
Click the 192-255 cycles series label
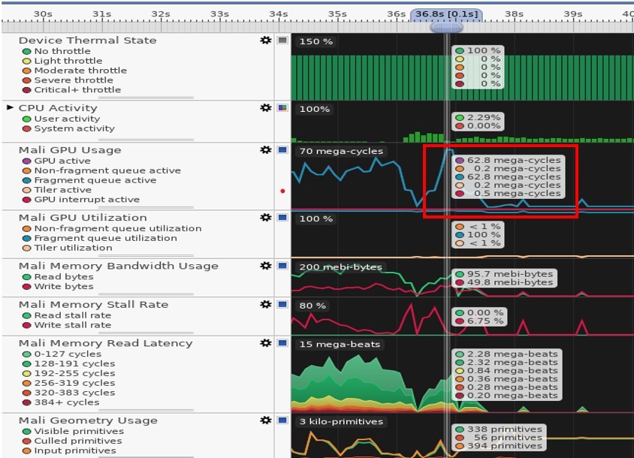click(x=75, y=373)
